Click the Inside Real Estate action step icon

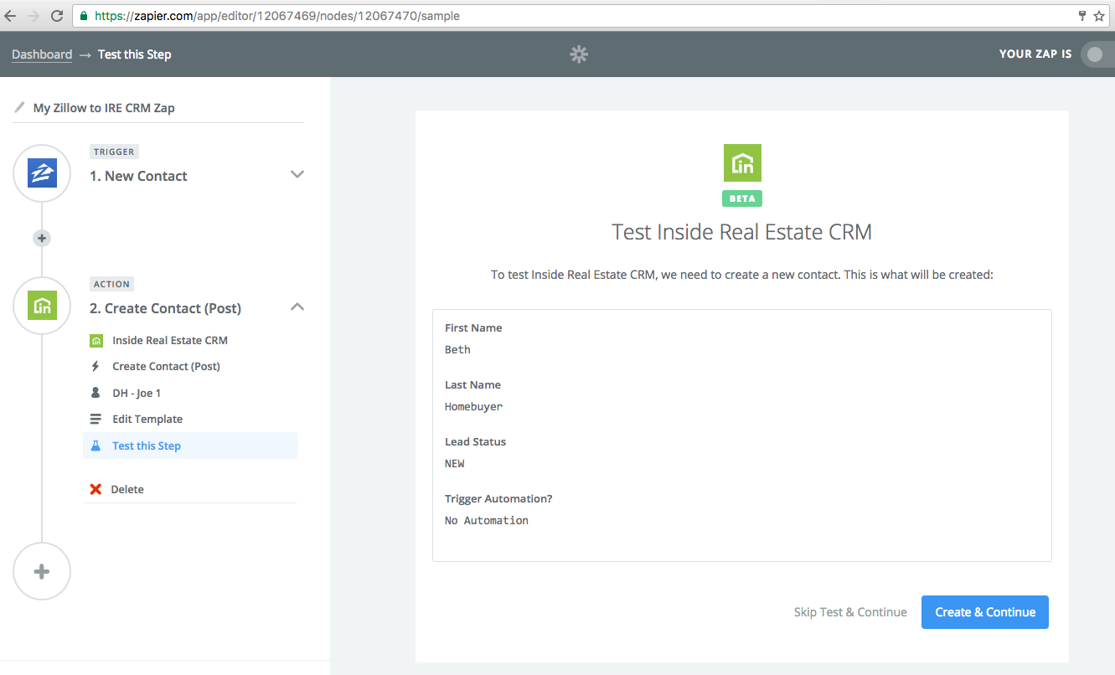click(x=42, y=306)
